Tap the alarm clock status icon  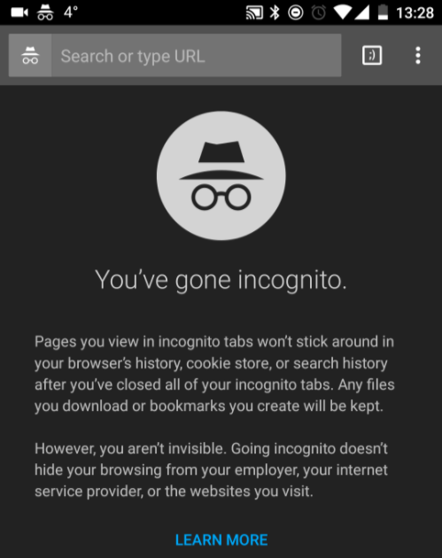[x=319, y=12]
